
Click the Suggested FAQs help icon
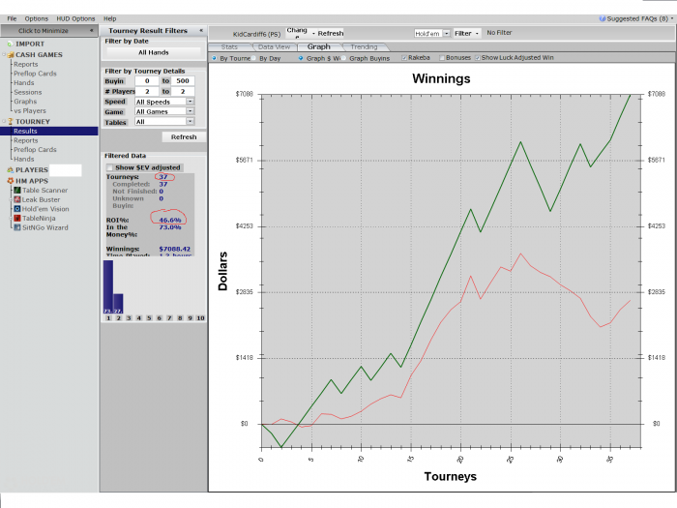(x=603, y=18)
